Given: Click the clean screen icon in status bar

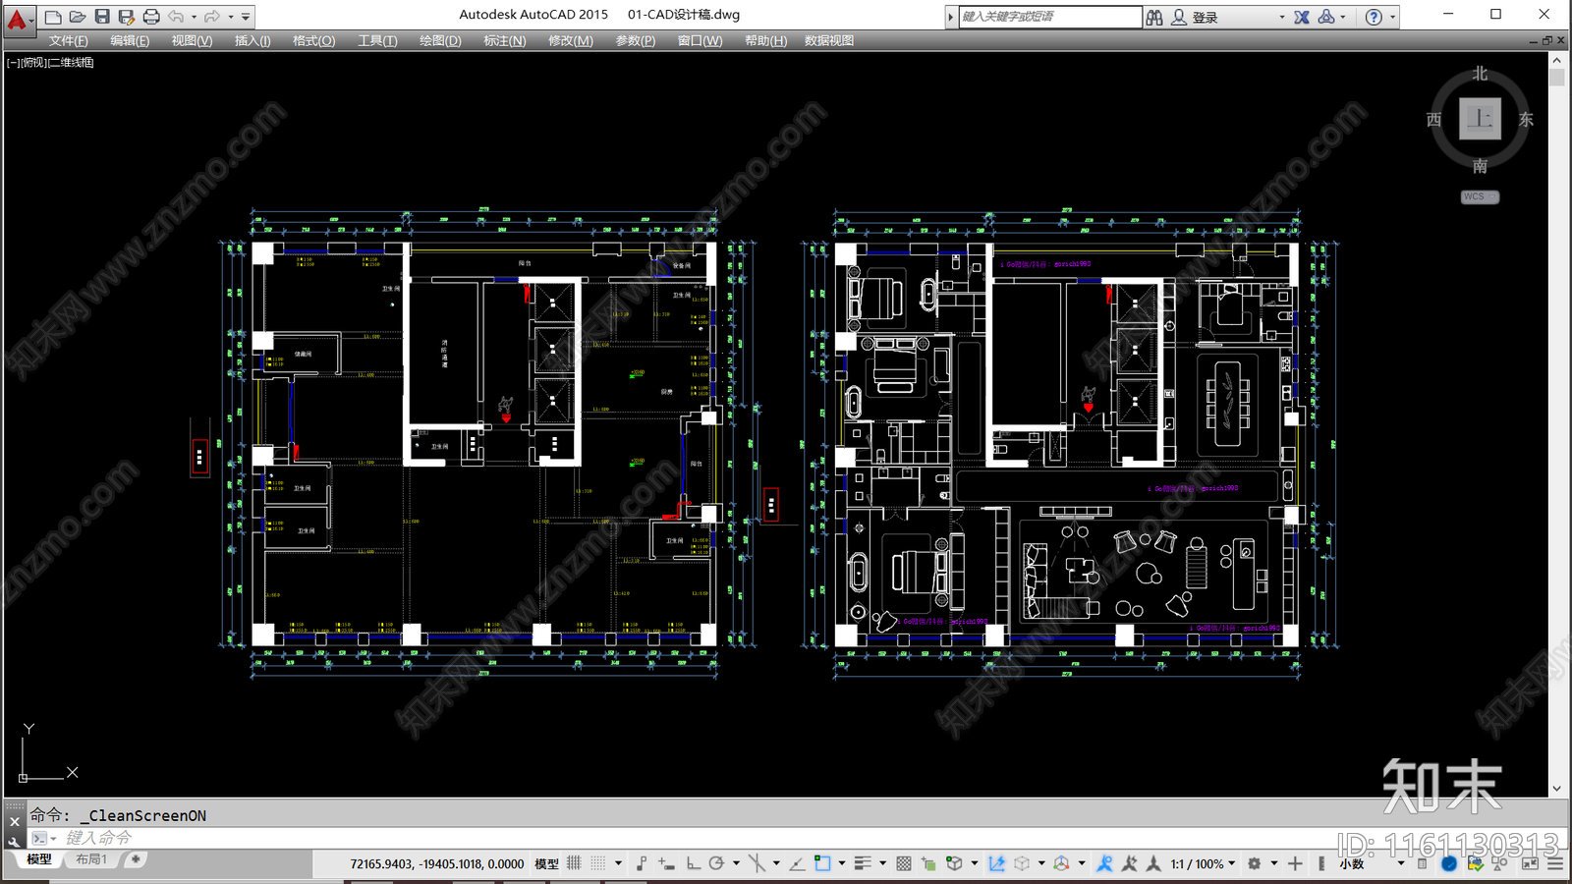Looking at the screenshot, I should pyautogui.click(x=1530, y=863).
